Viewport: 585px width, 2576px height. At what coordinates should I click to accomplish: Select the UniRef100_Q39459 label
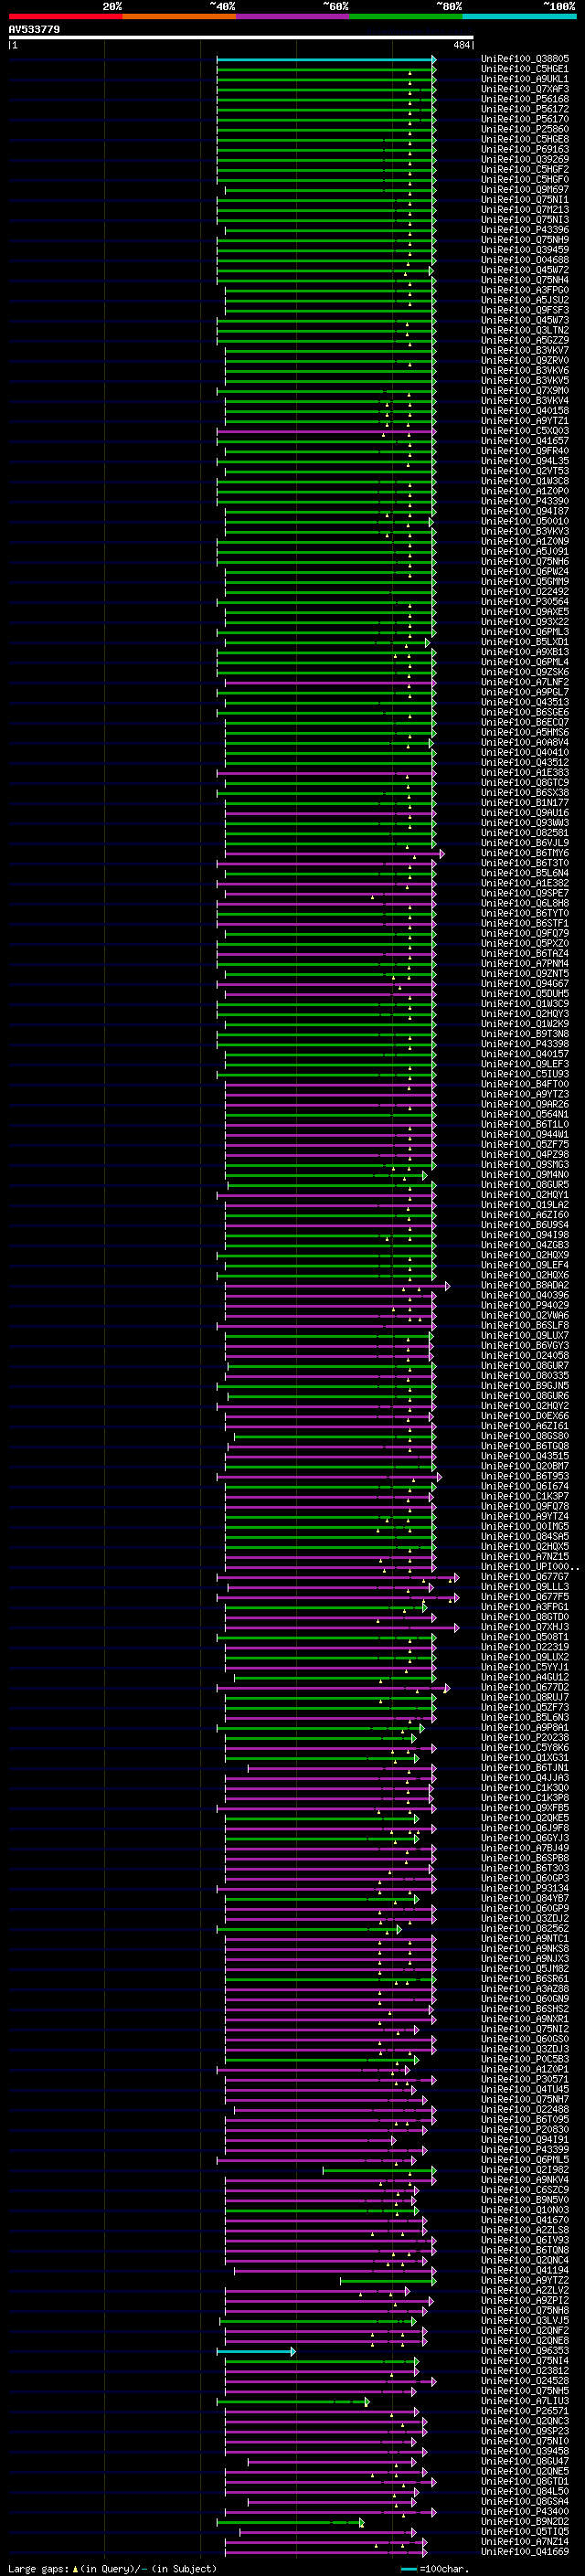click(x=525, y=250)
